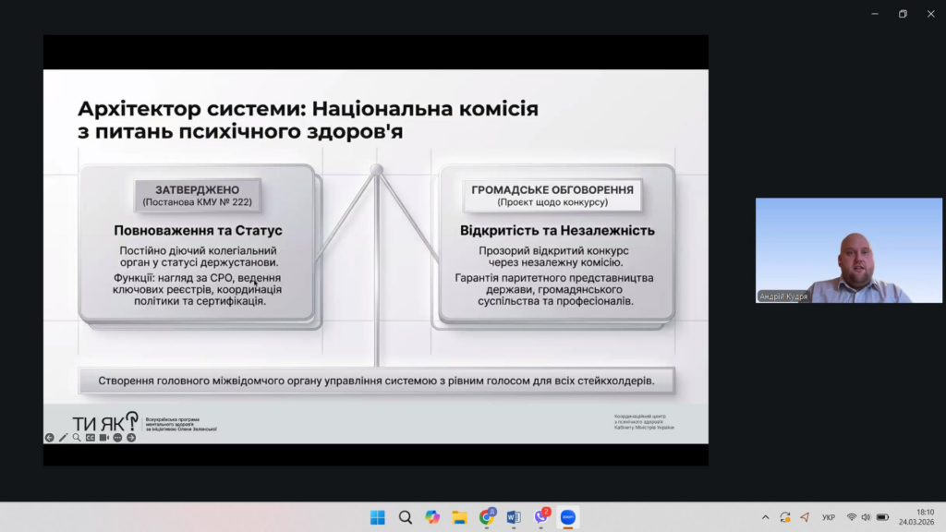946x532 pixels.
Task: Switch the УКР keyboard language indicator
Action: [829, 517]
